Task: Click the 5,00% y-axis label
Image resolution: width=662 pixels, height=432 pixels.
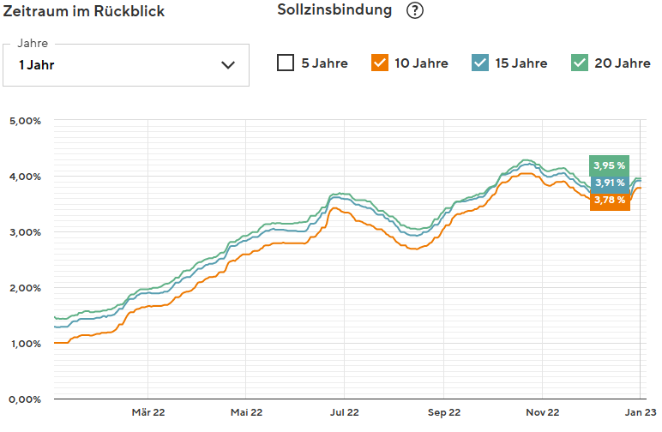Action: [x=25, y=121]
